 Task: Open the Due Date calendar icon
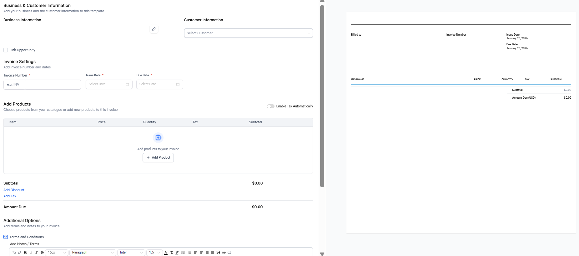pyautogui.click(x=178, y=84)
